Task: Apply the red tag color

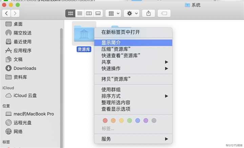Action: (105, 120)
